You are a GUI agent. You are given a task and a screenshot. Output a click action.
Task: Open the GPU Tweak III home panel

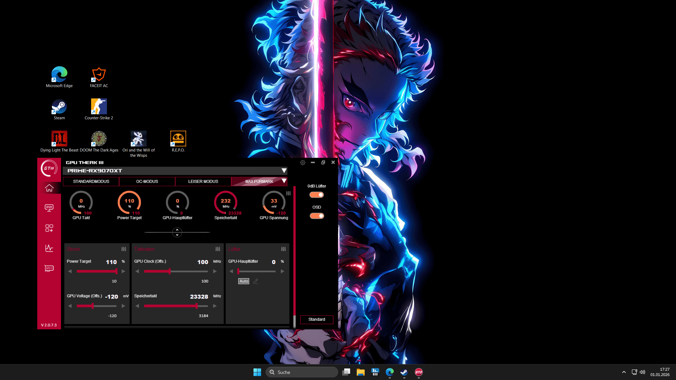[x=49, y=188]
